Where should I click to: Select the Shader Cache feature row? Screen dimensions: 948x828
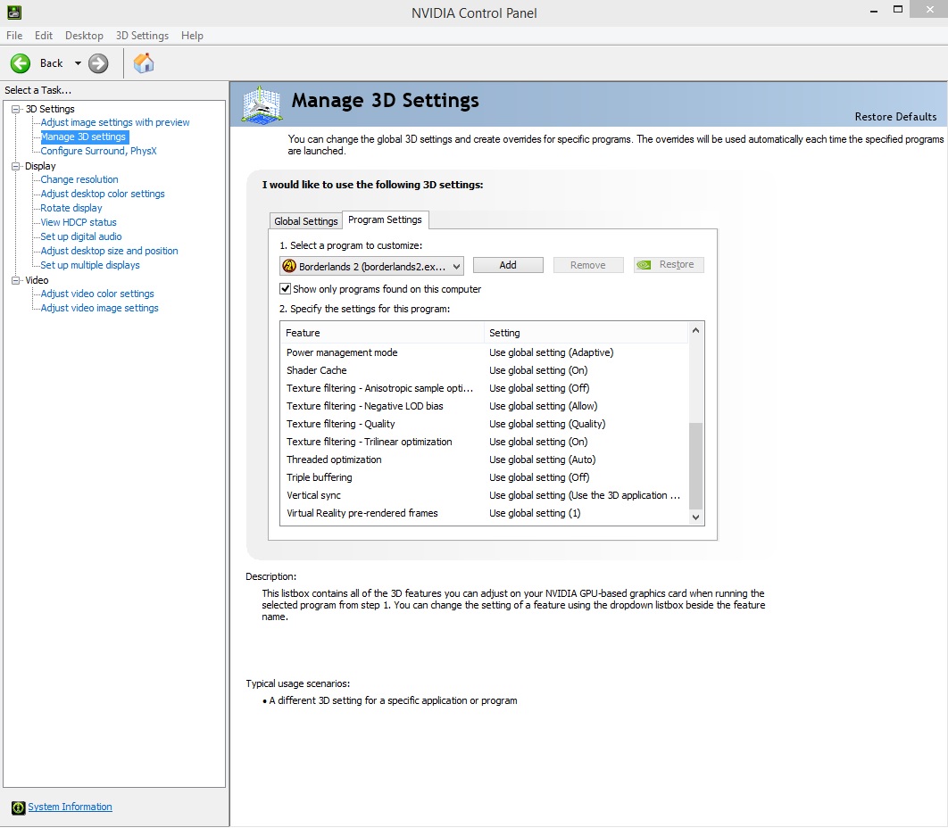[485, 370]
